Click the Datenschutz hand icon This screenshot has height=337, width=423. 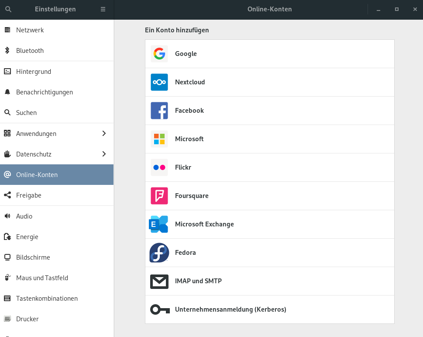pos(7,154)
